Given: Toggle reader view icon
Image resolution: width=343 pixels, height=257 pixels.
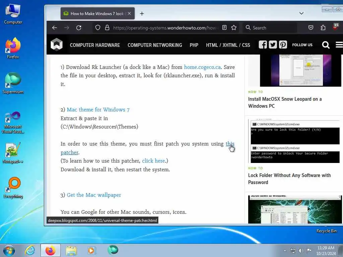Looking at the screenshot, I should click(224, 27).
